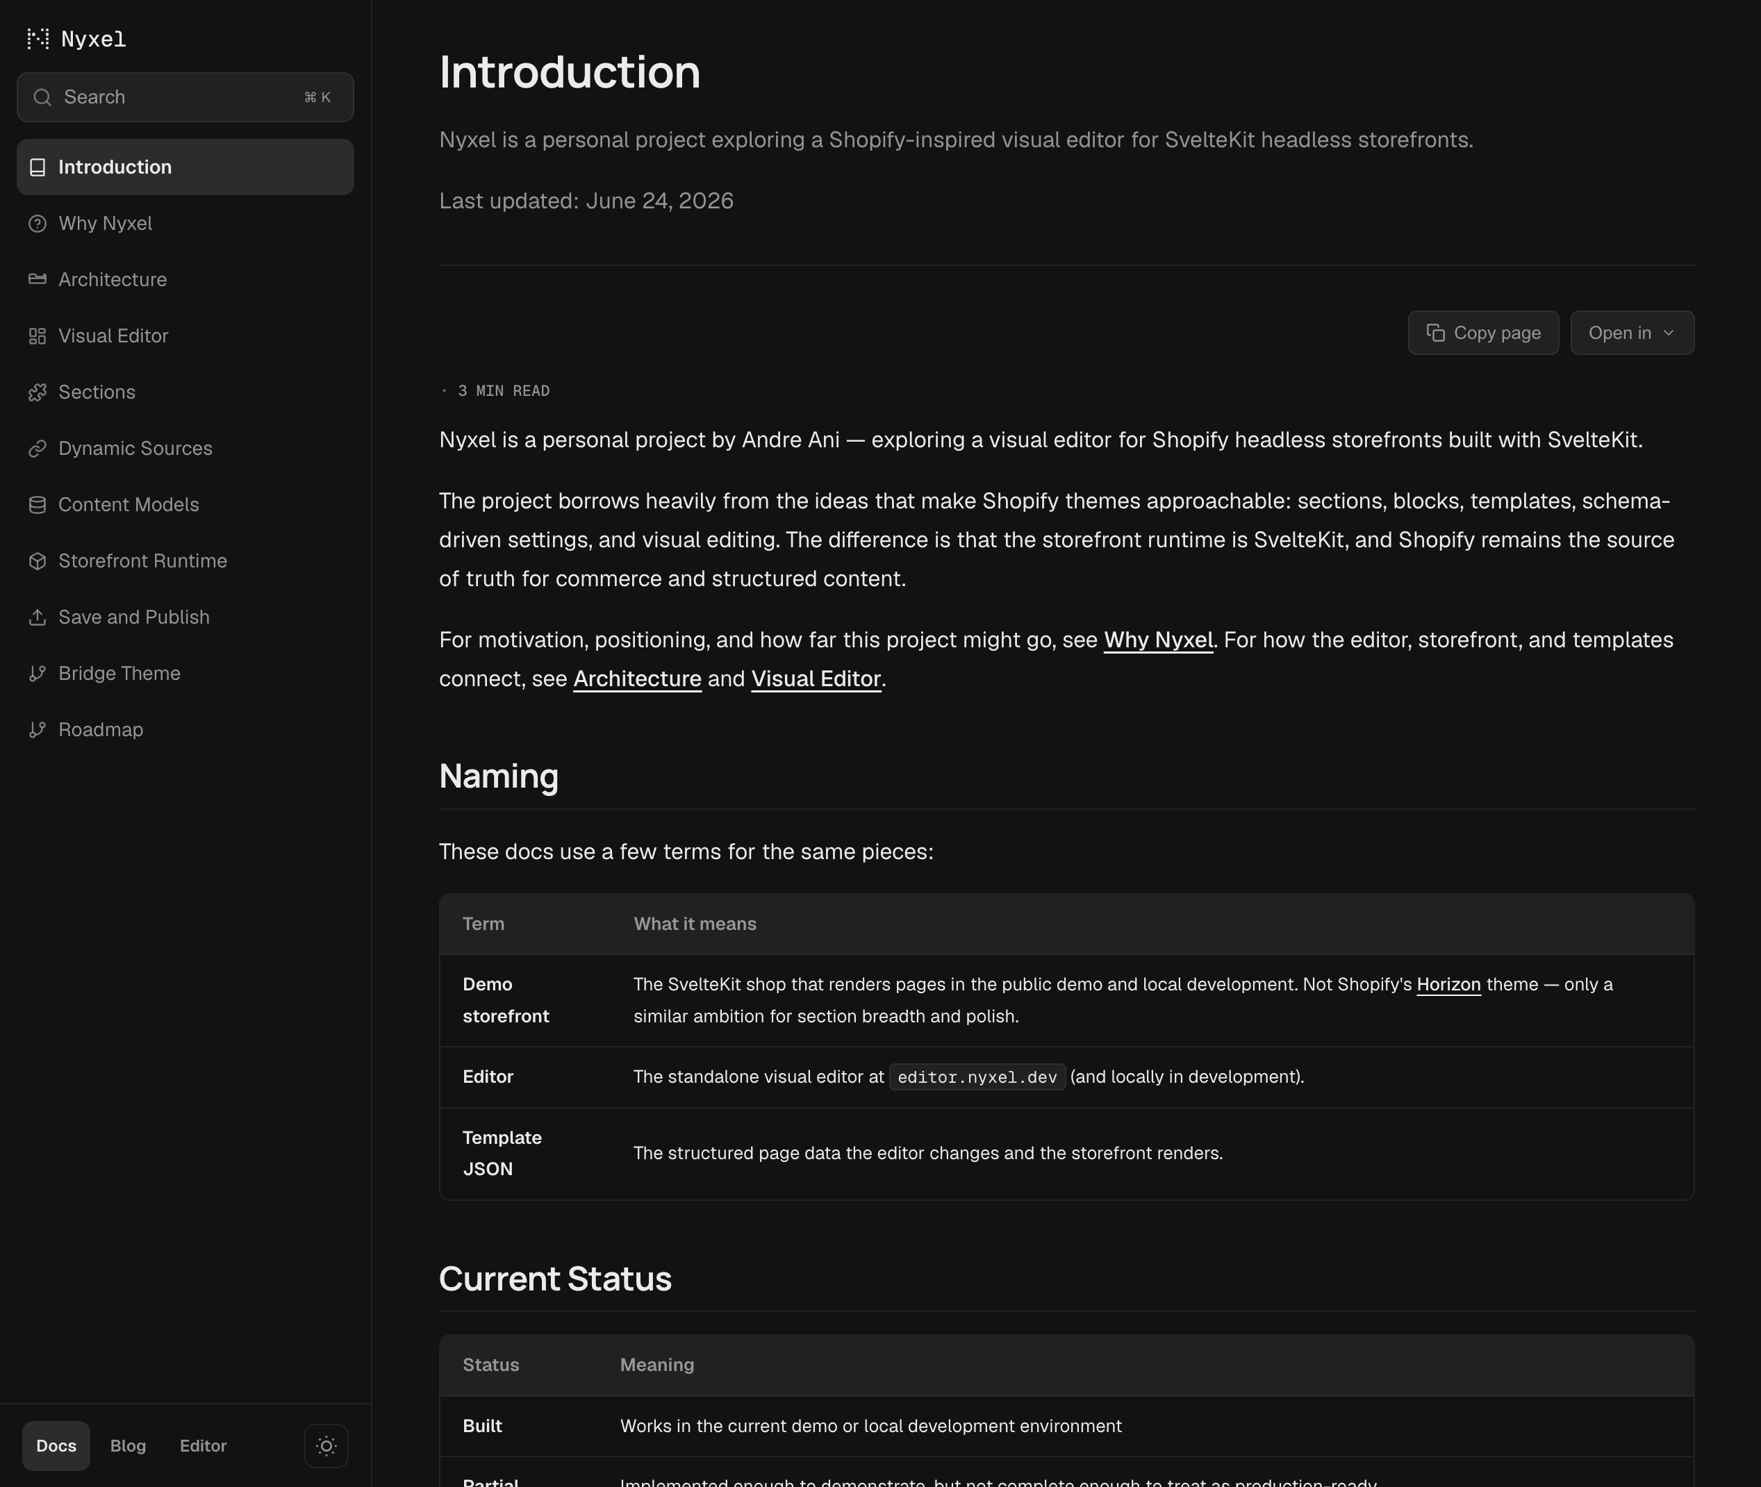
Task: Focus the Search input field
Action: [185, 97]
